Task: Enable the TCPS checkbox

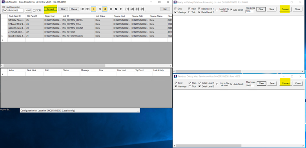Action: (x=34, y=11)
